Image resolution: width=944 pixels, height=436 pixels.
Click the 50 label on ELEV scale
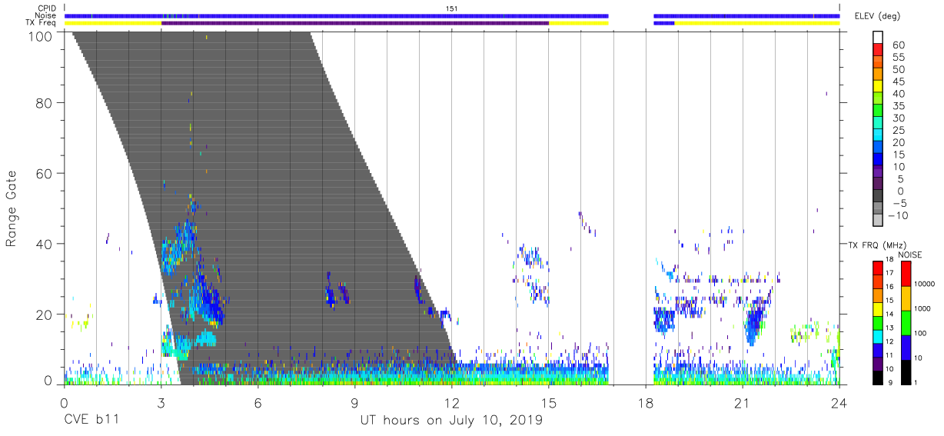(899, 70)
